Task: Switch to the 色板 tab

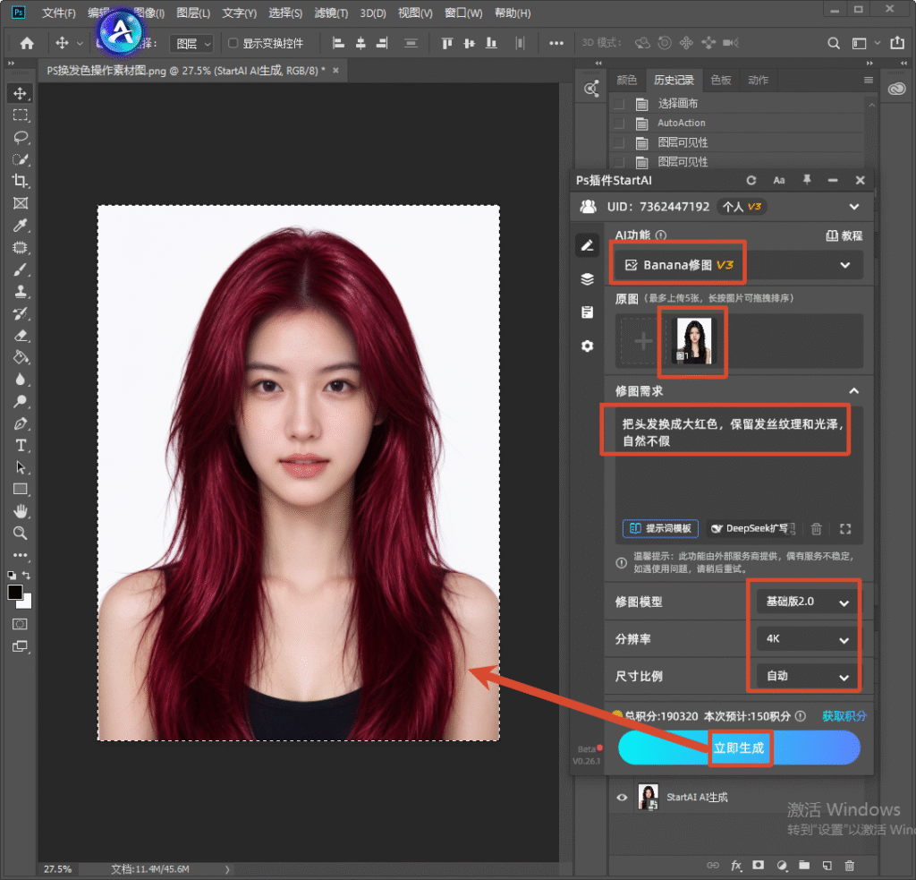Action: 721,80
